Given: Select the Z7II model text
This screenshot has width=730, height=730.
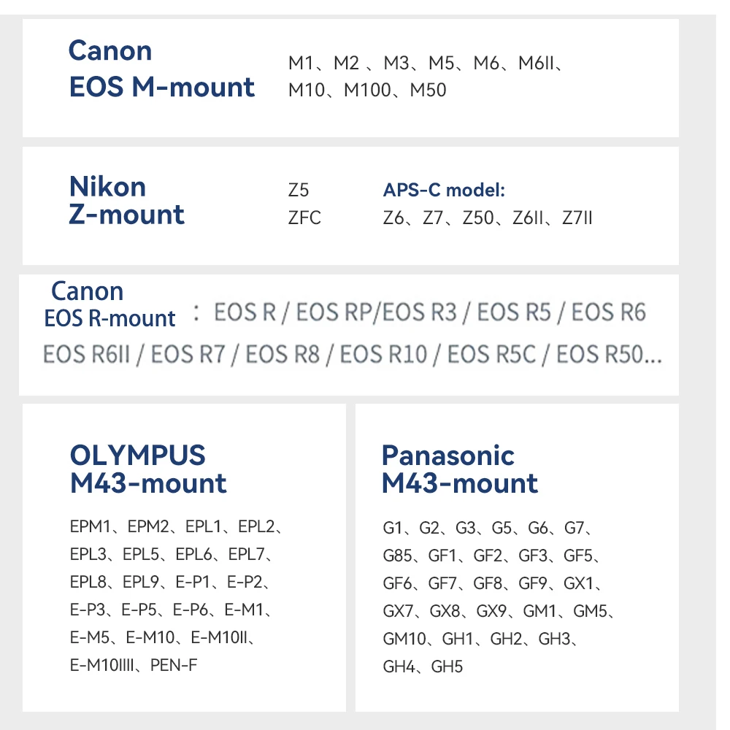Looking at the screenshot, I should (x=577, y=218).
